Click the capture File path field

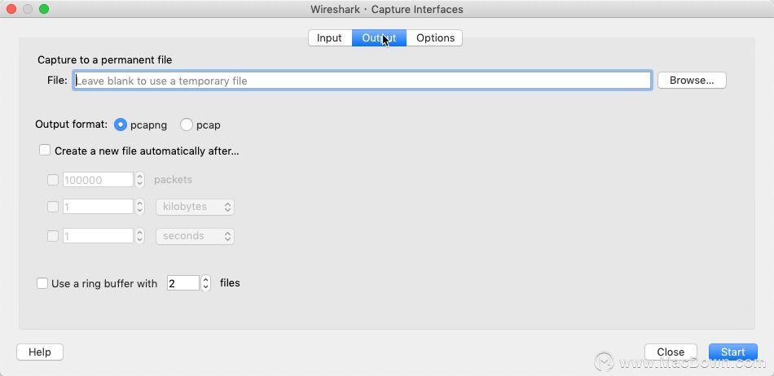click(363, 81)
